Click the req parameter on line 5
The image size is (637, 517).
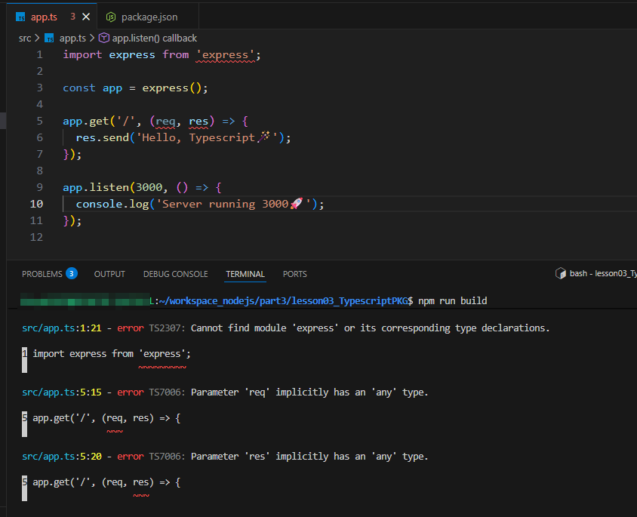tap(165, 122)
